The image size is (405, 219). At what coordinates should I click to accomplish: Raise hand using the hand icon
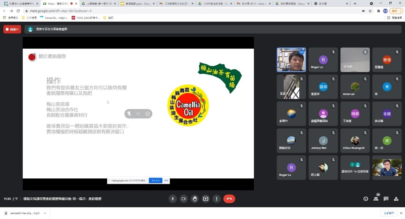tap(195, 199)
